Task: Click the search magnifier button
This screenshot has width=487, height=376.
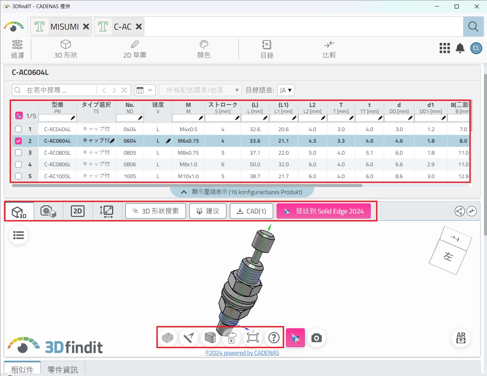Action: [473, 27]
